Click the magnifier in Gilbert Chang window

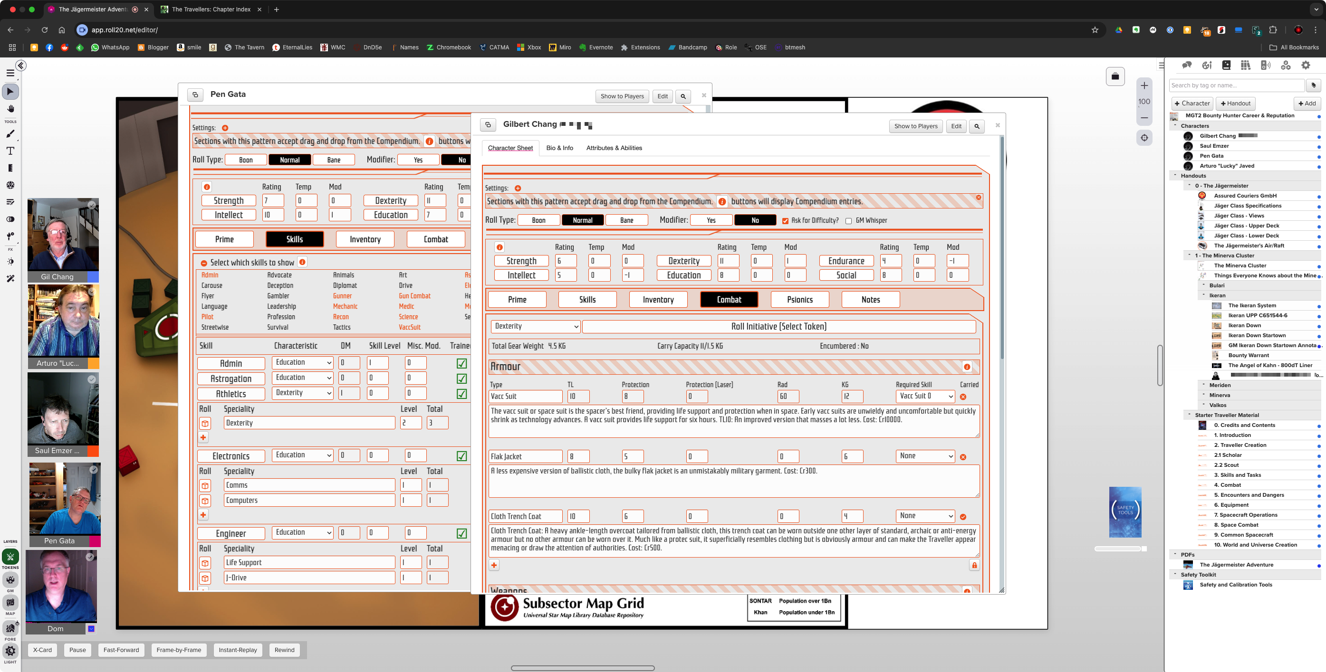977,126
